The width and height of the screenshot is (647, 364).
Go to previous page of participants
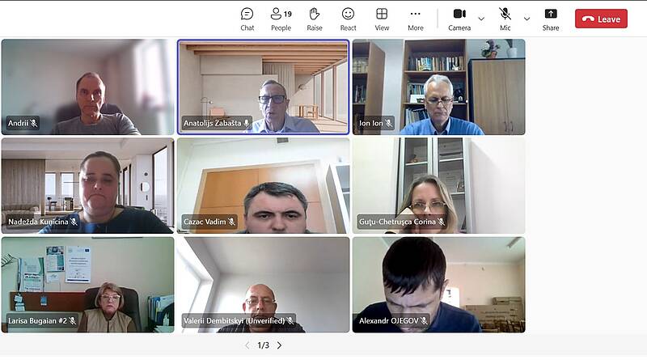[247, 345]
